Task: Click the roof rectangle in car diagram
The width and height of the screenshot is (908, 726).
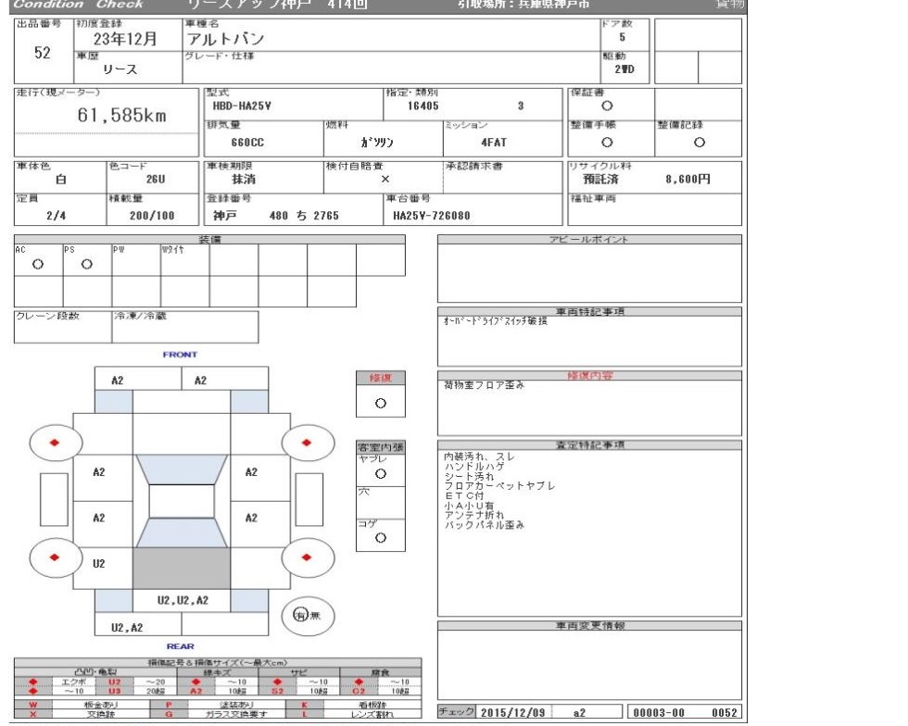Action: click(x=181, y=501)
